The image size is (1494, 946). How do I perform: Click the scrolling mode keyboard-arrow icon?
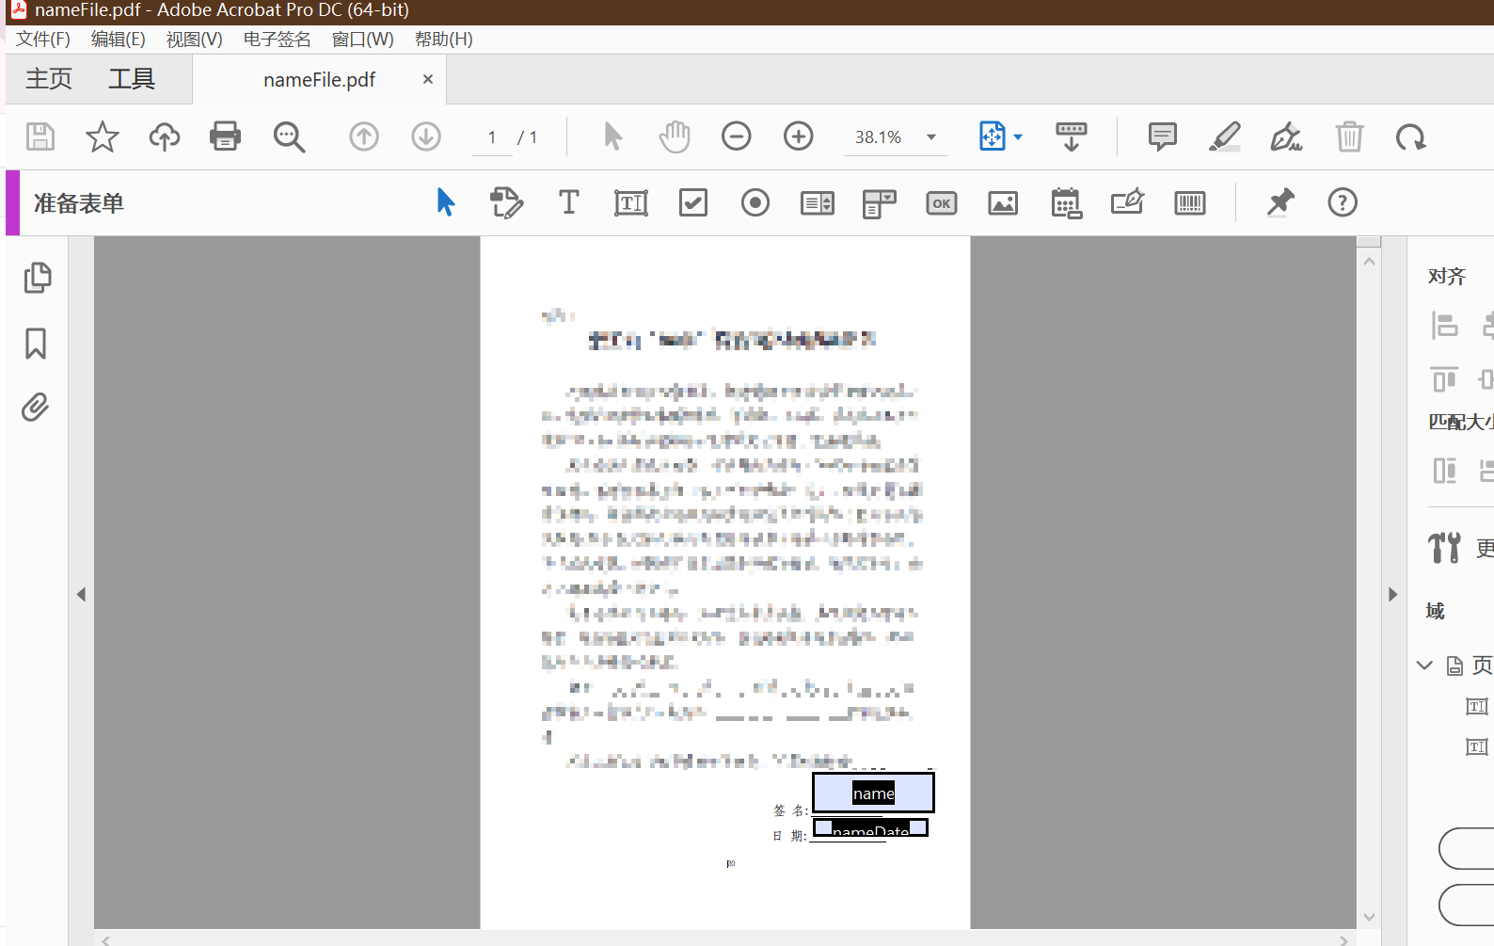coord(1071,136)
